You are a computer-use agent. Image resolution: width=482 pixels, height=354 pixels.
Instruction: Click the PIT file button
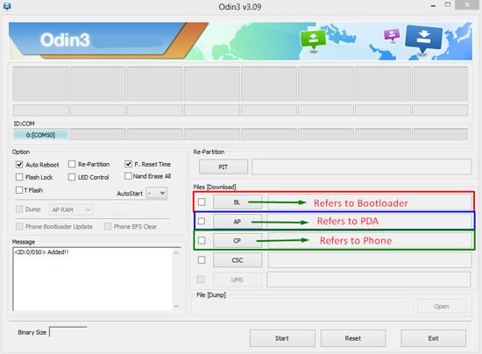point(223,166)
